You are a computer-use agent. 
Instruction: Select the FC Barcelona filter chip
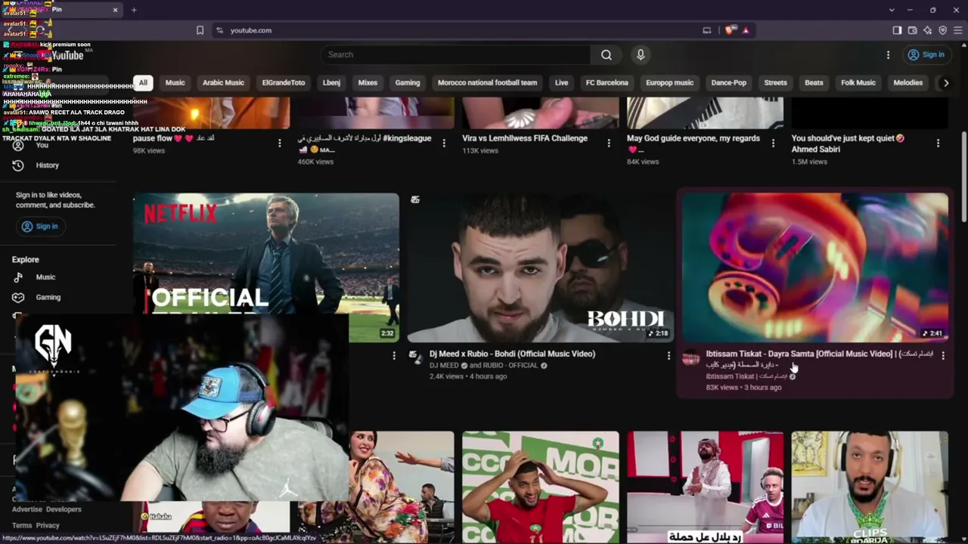[607, 82]
